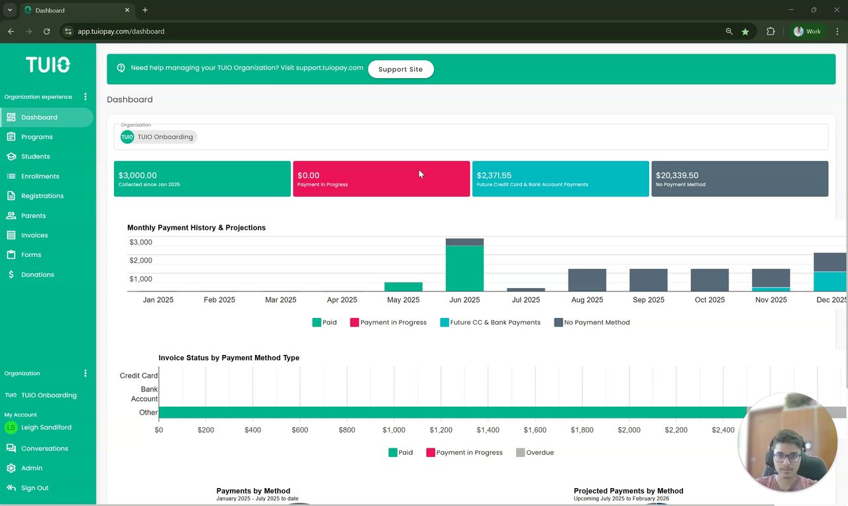Viewport: 848px width, 506px height.
Task: Toggle Payment in Progress in invoice status legend
Action: [x=464, y=452]
